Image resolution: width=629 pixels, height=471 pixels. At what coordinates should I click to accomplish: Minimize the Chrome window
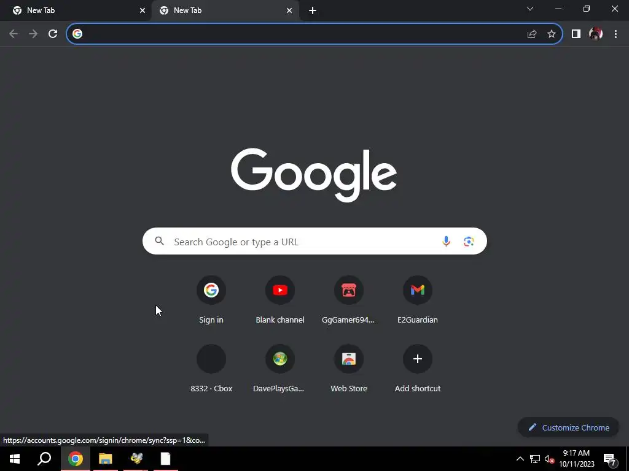pyautogui.click(x=558, y=9)
